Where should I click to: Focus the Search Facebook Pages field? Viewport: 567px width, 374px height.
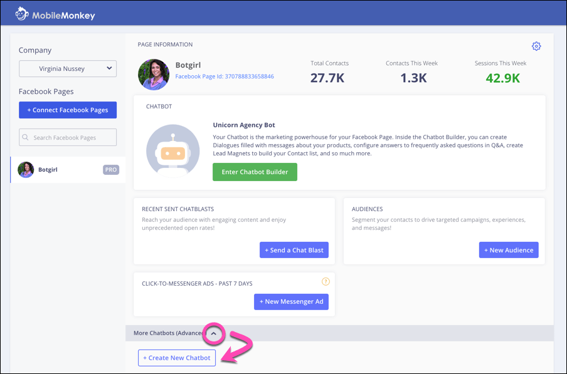[68, 137]
